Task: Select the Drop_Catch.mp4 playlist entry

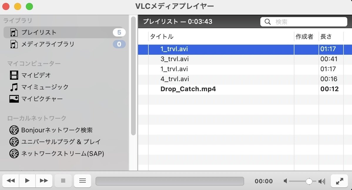Action: (x=188, y=89)
